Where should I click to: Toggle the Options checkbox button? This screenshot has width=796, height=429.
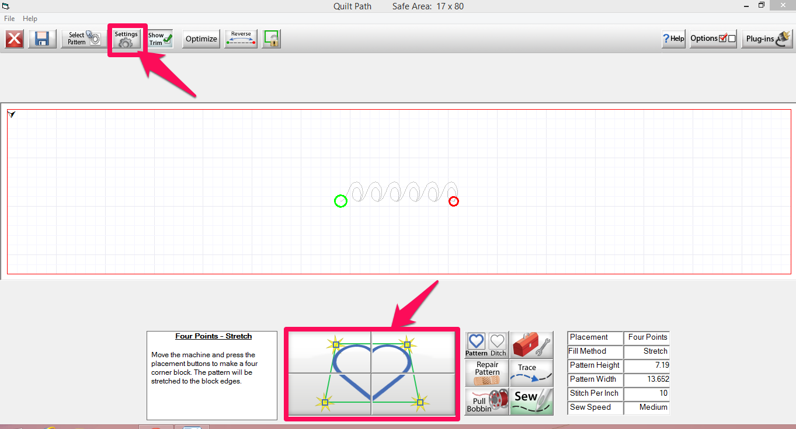713,39
